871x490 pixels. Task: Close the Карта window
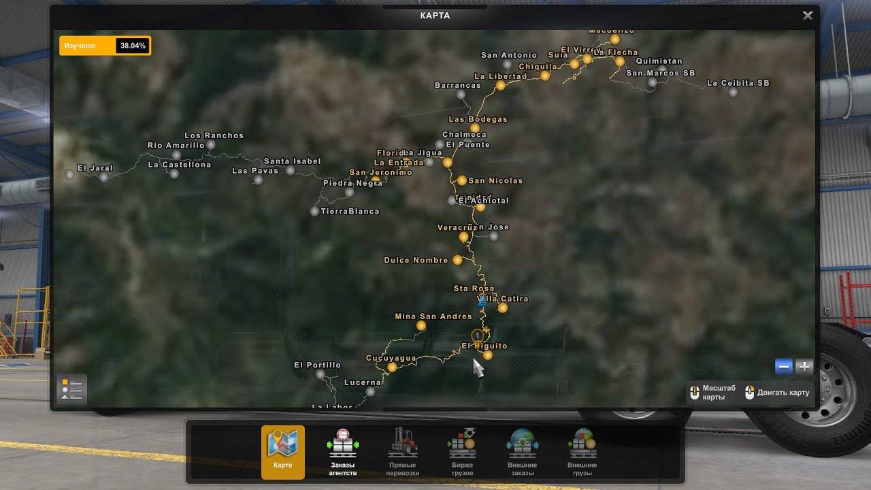coord(808,16)
